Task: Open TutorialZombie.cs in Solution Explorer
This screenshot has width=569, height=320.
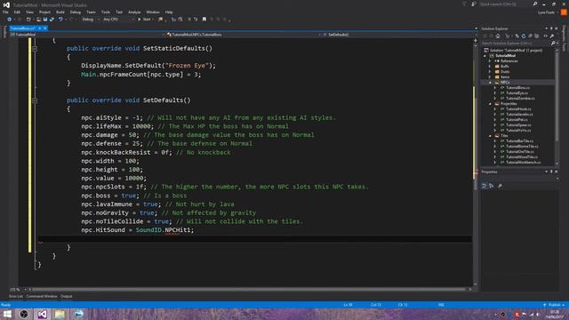Action: (x=520, y=99)
